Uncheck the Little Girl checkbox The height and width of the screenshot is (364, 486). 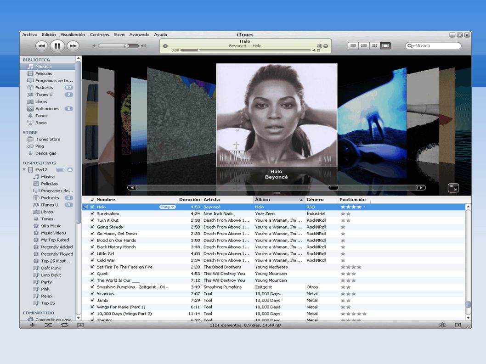click(x=92, y=253)
